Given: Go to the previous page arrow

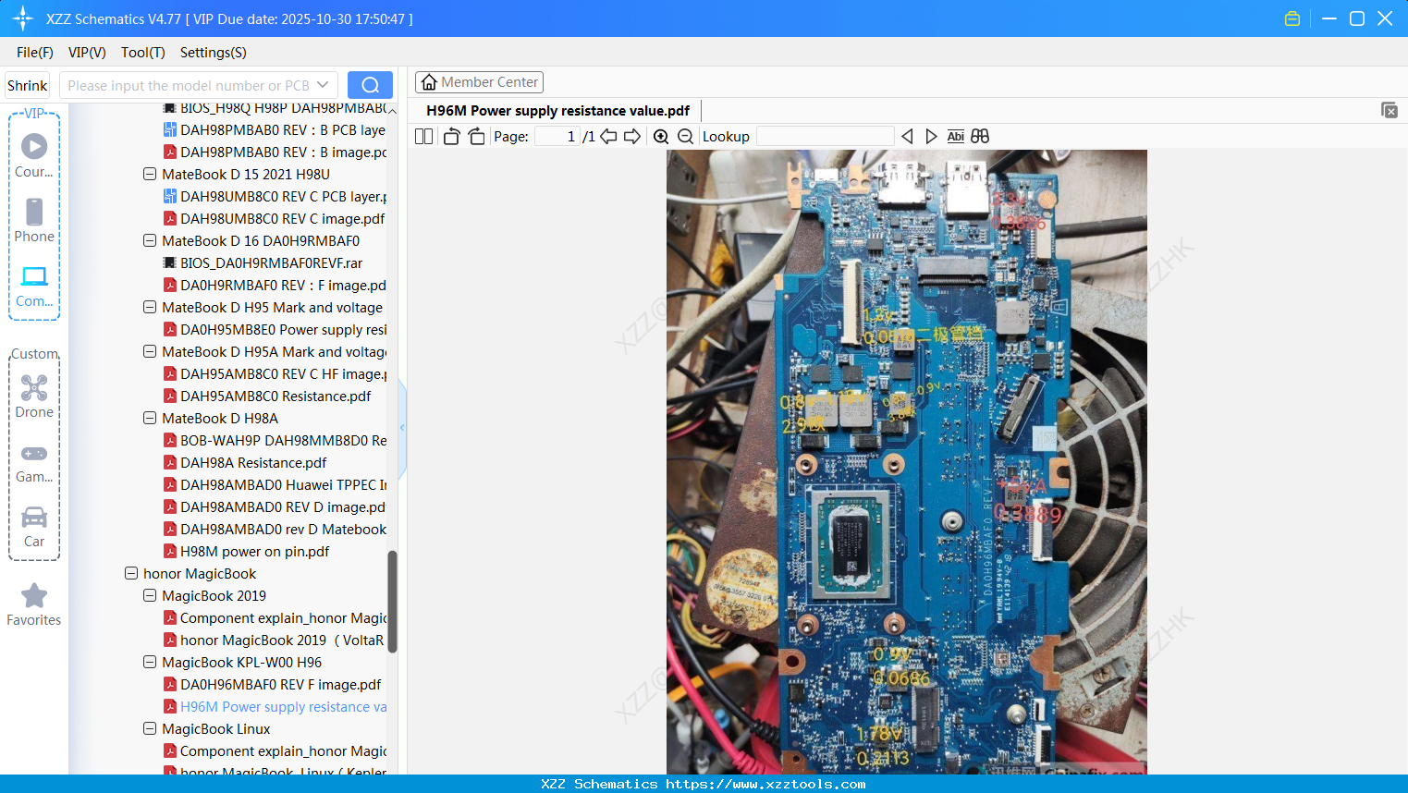Looking at the screenshot, I should pyautogui.click(x=608, y=136).
